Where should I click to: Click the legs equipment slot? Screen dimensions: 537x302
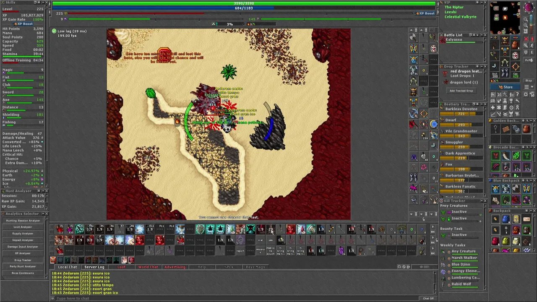505,62
